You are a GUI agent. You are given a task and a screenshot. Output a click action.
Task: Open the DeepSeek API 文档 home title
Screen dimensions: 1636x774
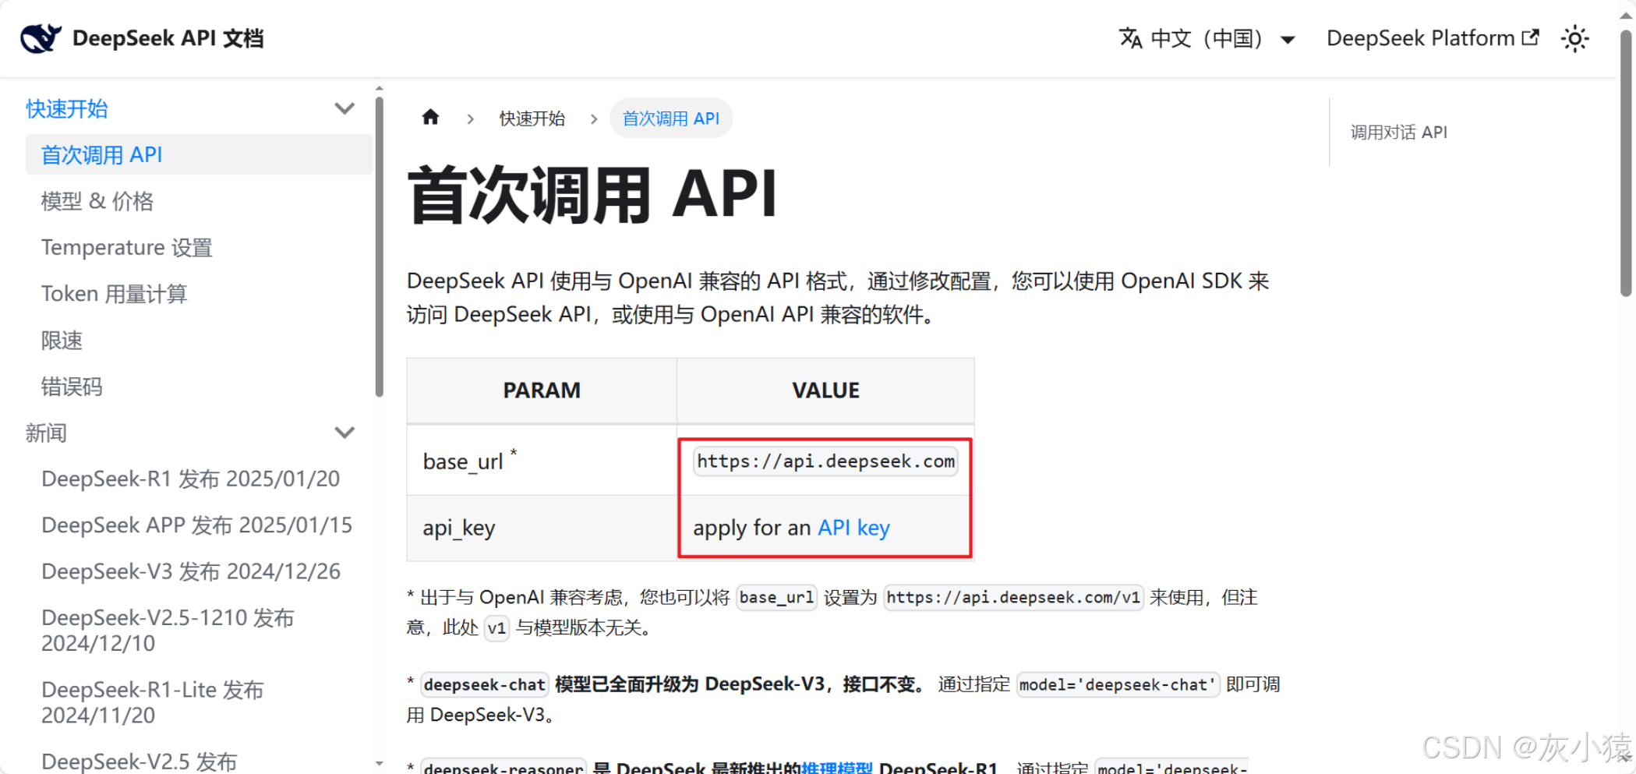point(168,38)
